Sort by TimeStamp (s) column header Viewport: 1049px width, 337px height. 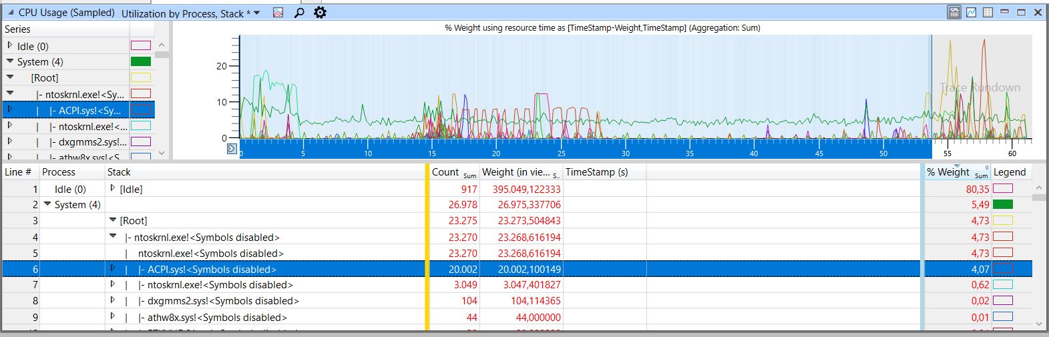[604, 172]
